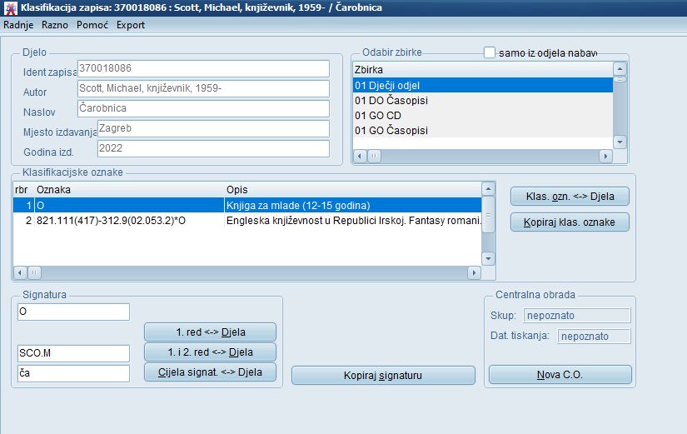This screenshot has width=687, height=434.
Task: Click 'Kopiraj klas. oznake' button
Action: (x=570, y=222)
